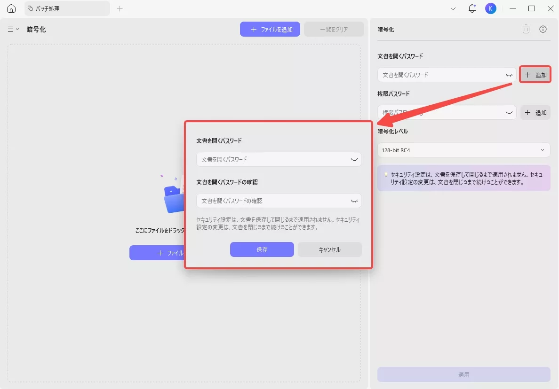Open a new tab with the plus icon
This screenshot has height=389, width=559.
120,8
